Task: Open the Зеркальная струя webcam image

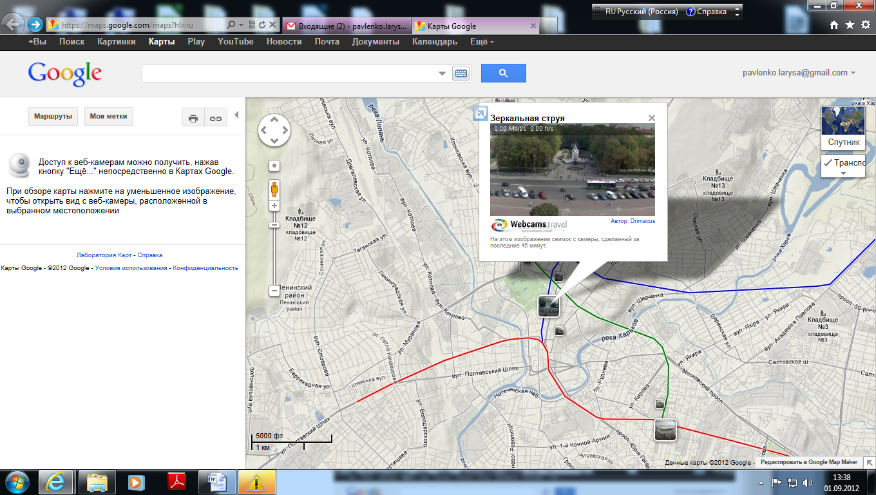Action: click(x=573, y=170)
